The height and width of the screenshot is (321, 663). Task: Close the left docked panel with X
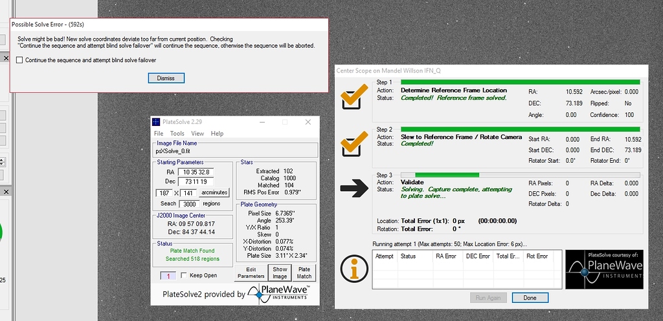(5, 59)
